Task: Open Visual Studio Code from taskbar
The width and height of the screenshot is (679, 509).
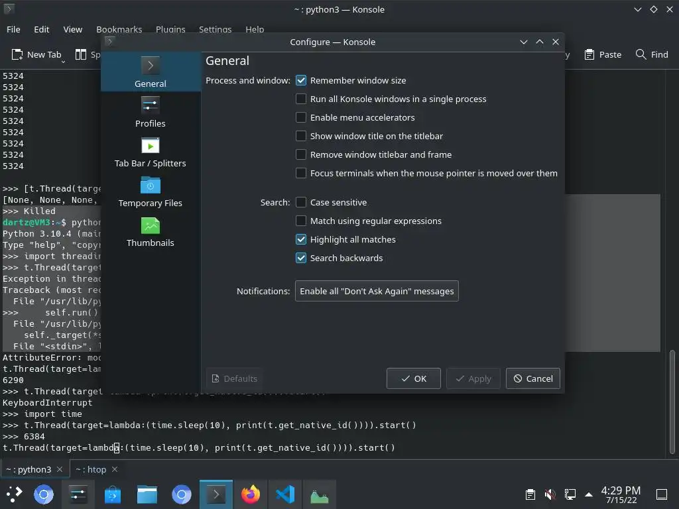Action: coord(285,494)
